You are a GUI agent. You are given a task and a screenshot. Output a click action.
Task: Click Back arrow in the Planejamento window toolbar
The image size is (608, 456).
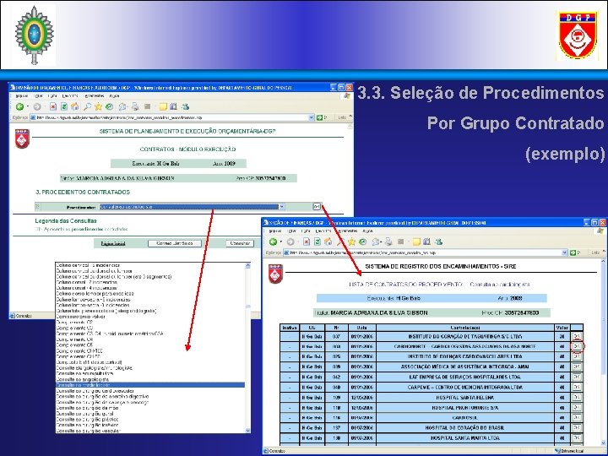19,106
